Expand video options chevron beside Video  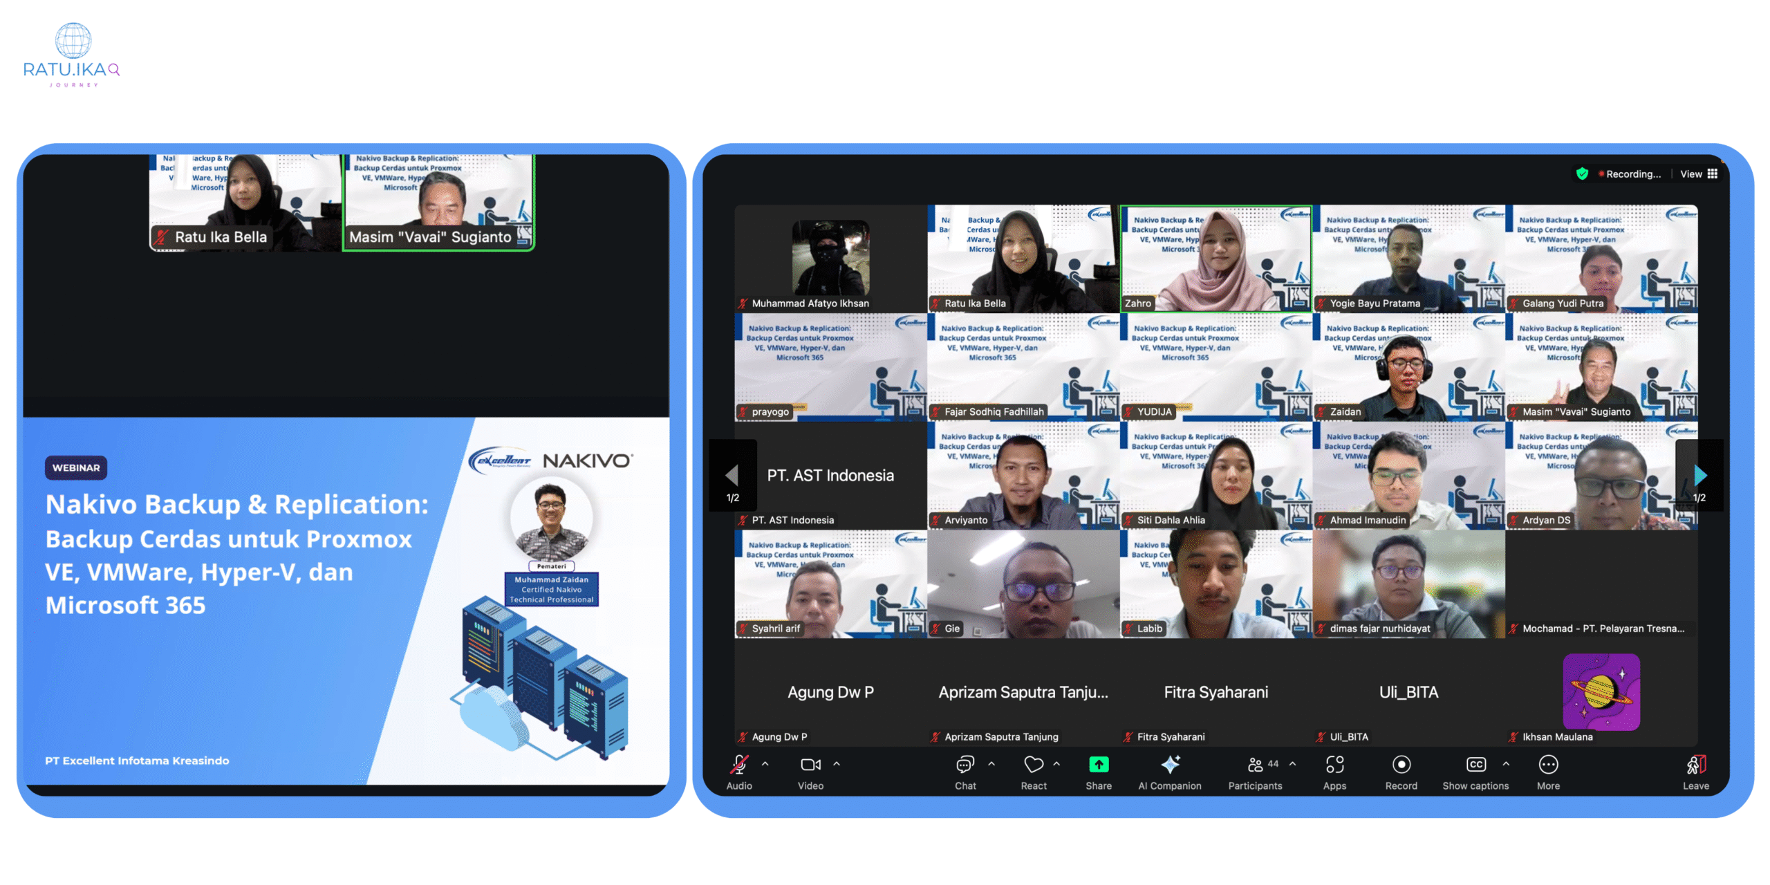(x=836, y=764)
